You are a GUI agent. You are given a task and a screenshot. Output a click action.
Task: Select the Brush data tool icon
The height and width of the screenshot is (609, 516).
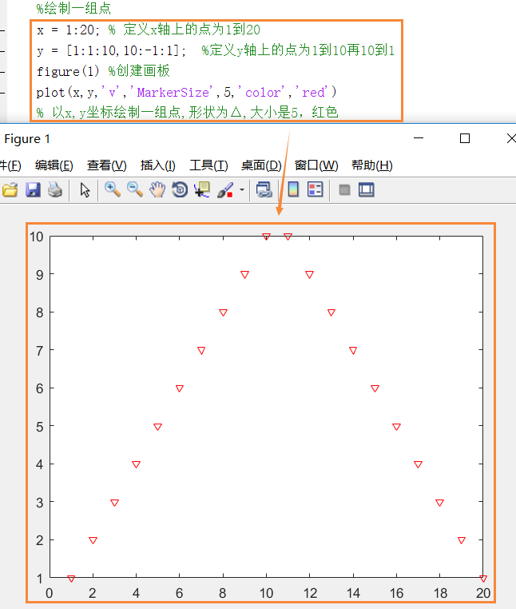pyautogui.click(x=225, y=190)
